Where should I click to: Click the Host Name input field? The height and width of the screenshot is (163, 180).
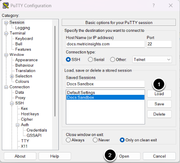click(105, 44)
